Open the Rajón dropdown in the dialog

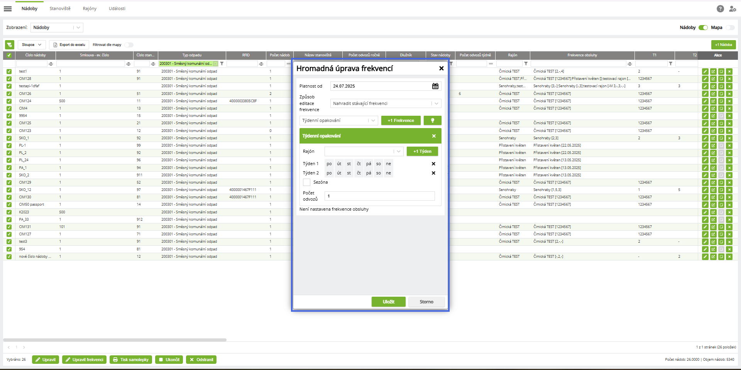pyautogui.click(x=398, y=151)
